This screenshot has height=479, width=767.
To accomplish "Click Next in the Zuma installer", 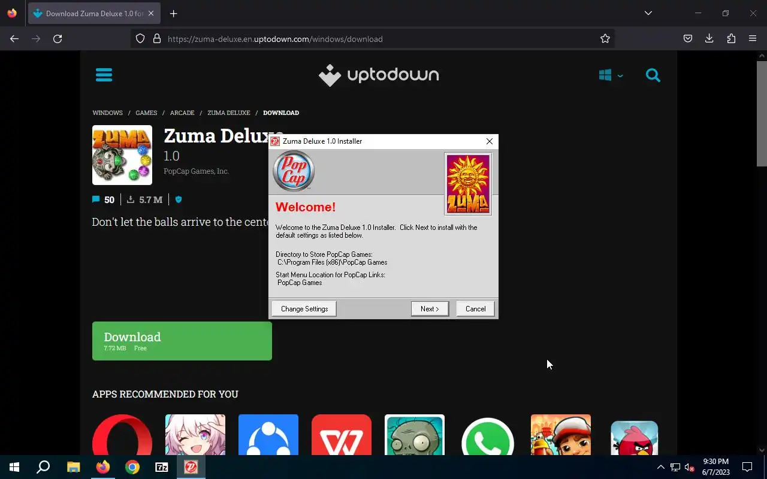I will (x=430, y=309).
